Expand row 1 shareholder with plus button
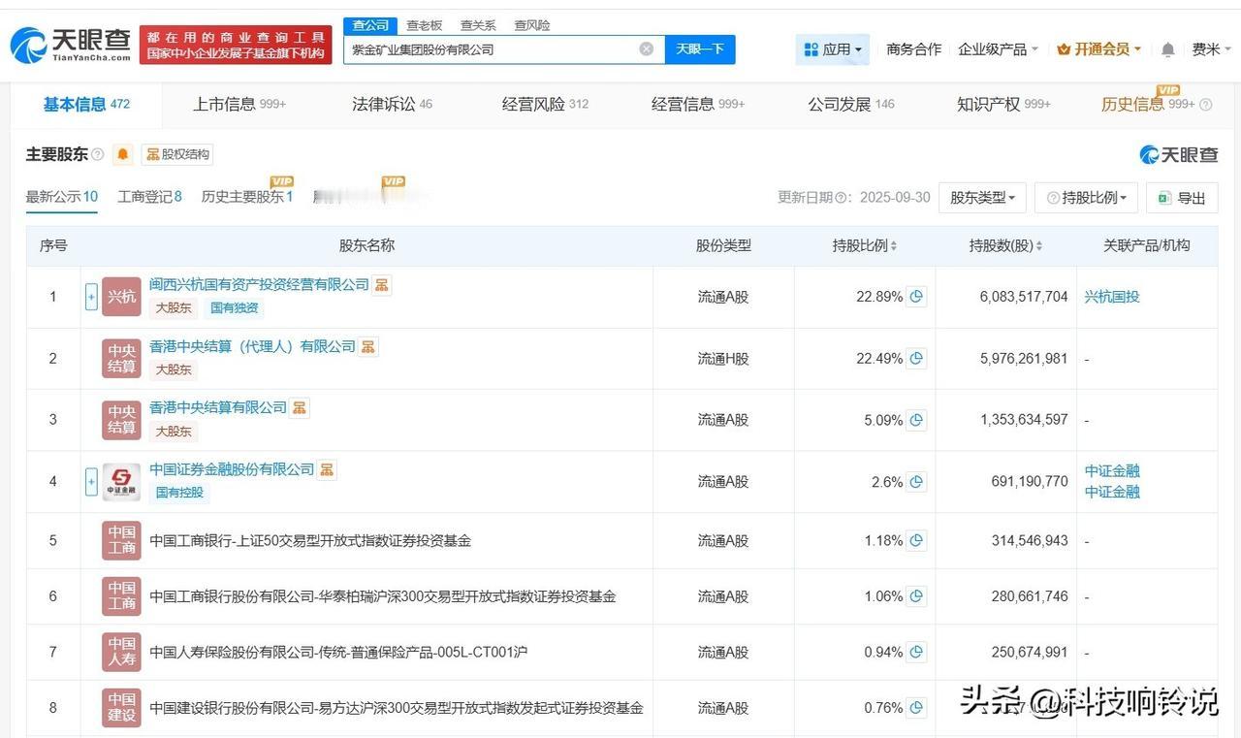Viewport: 1241px width, 738px height. tap(91, 297)
